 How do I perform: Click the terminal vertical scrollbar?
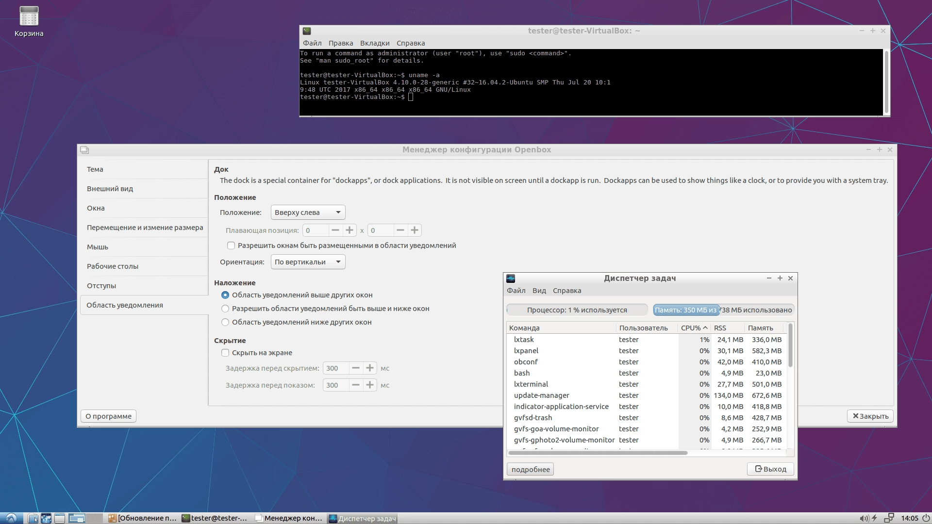tap(886, 82)
